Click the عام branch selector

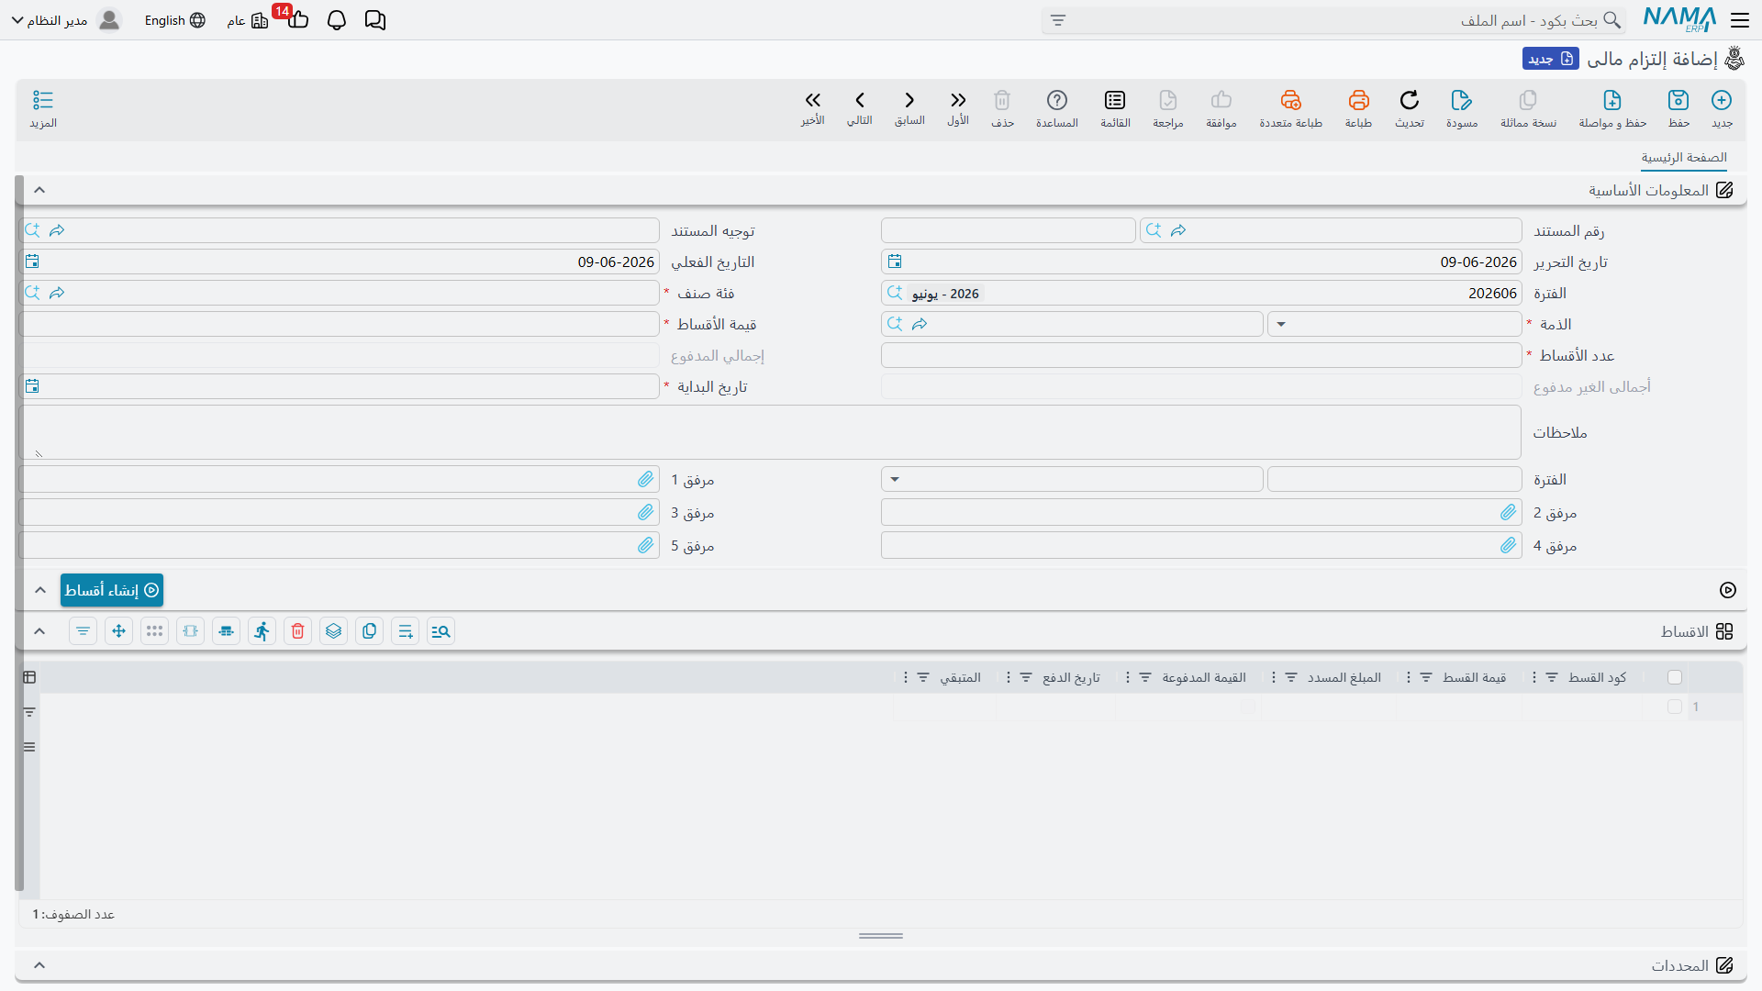point(247,20)
